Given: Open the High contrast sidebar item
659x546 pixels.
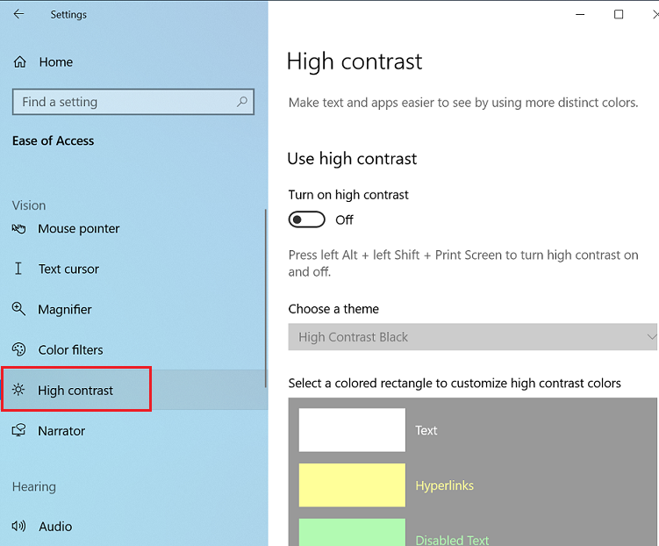Looking at the screenshot, I should [75, 391].
